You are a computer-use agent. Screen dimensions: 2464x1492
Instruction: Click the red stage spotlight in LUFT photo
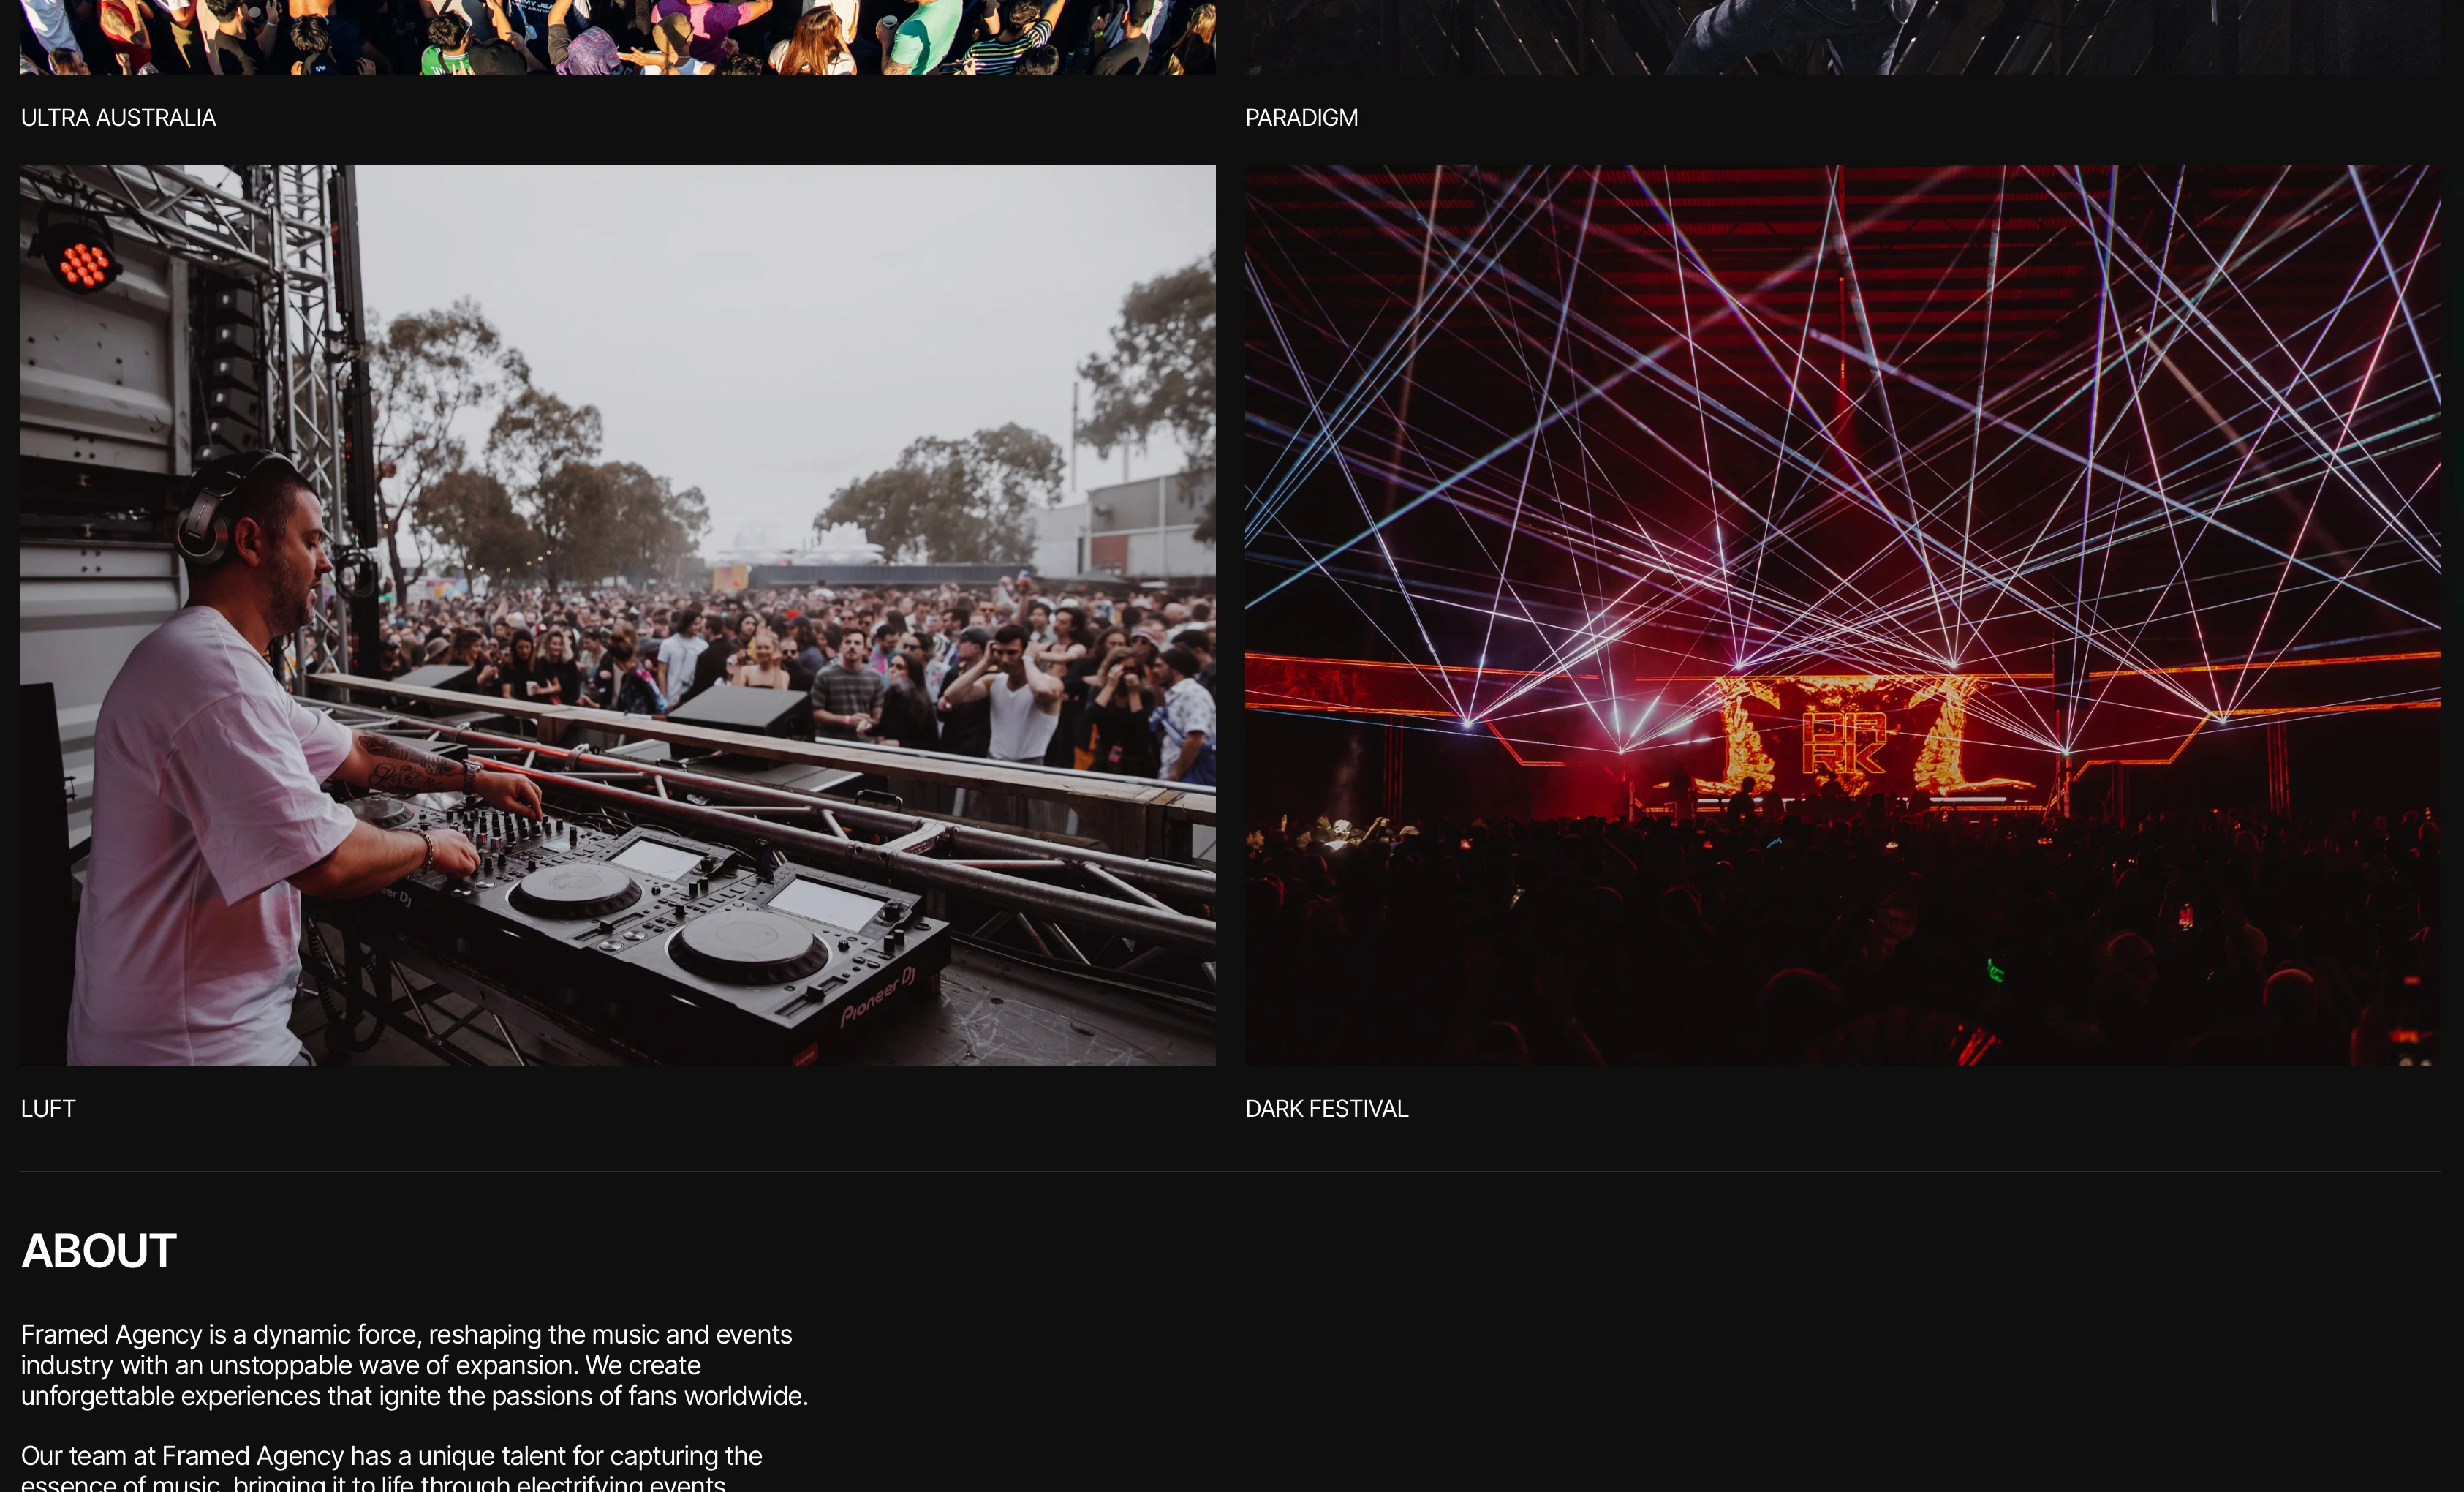(82, 262)
